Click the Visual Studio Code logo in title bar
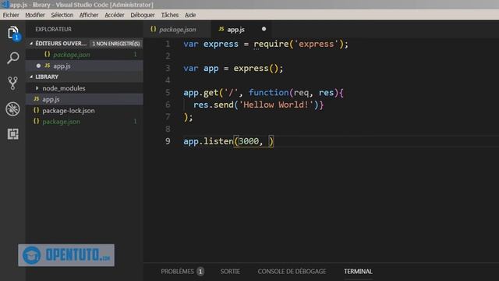Image resolution: width=499 pixels, height=281 pixels. pyautogui.click(x=5, y=5)
